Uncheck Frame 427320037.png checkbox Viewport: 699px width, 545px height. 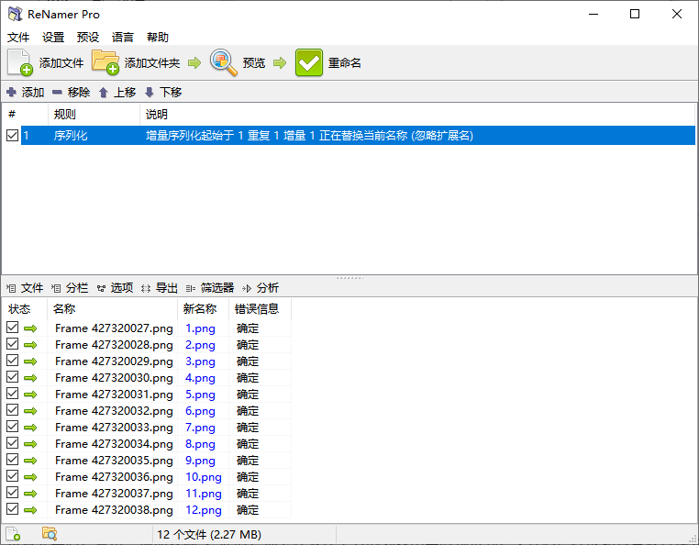tap(13, 493)
